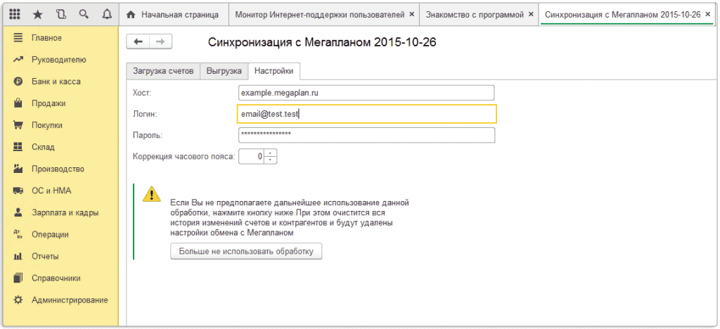Screen dimensions: 720x329
Task: Click the Банк и касса coin icon
Action: [x=18, y=82]
